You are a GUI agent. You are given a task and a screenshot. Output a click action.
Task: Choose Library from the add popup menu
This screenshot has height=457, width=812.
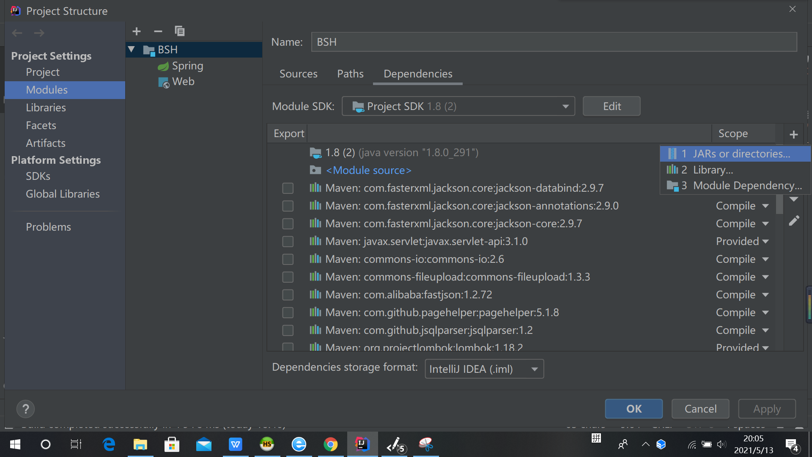tap(713, 169)
